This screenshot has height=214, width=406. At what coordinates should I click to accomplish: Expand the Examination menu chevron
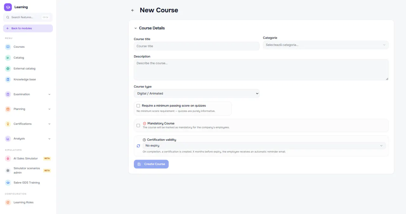(49, 94)
